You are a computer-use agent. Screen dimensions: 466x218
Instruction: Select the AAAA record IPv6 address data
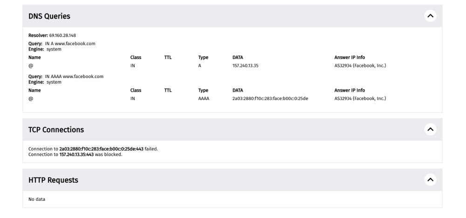[270, 99]
